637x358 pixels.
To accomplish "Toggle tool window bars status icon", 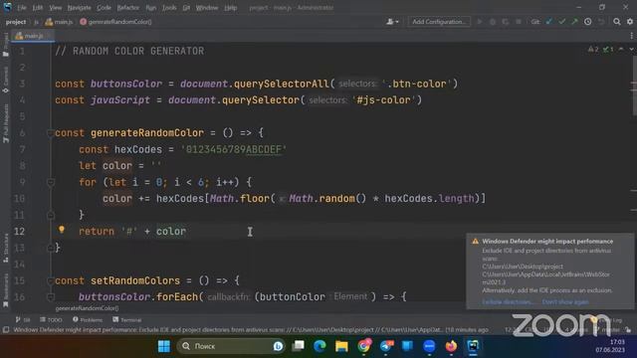I will (x=6, y=330).
